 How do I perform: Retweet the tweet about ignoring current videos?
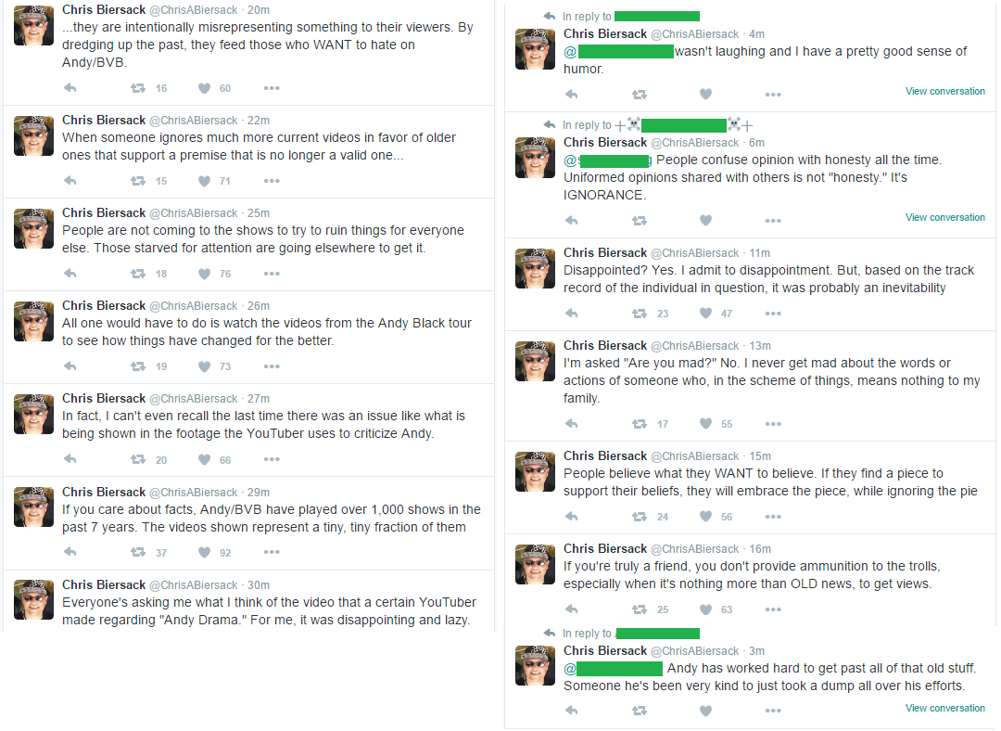tap(138, 181)
